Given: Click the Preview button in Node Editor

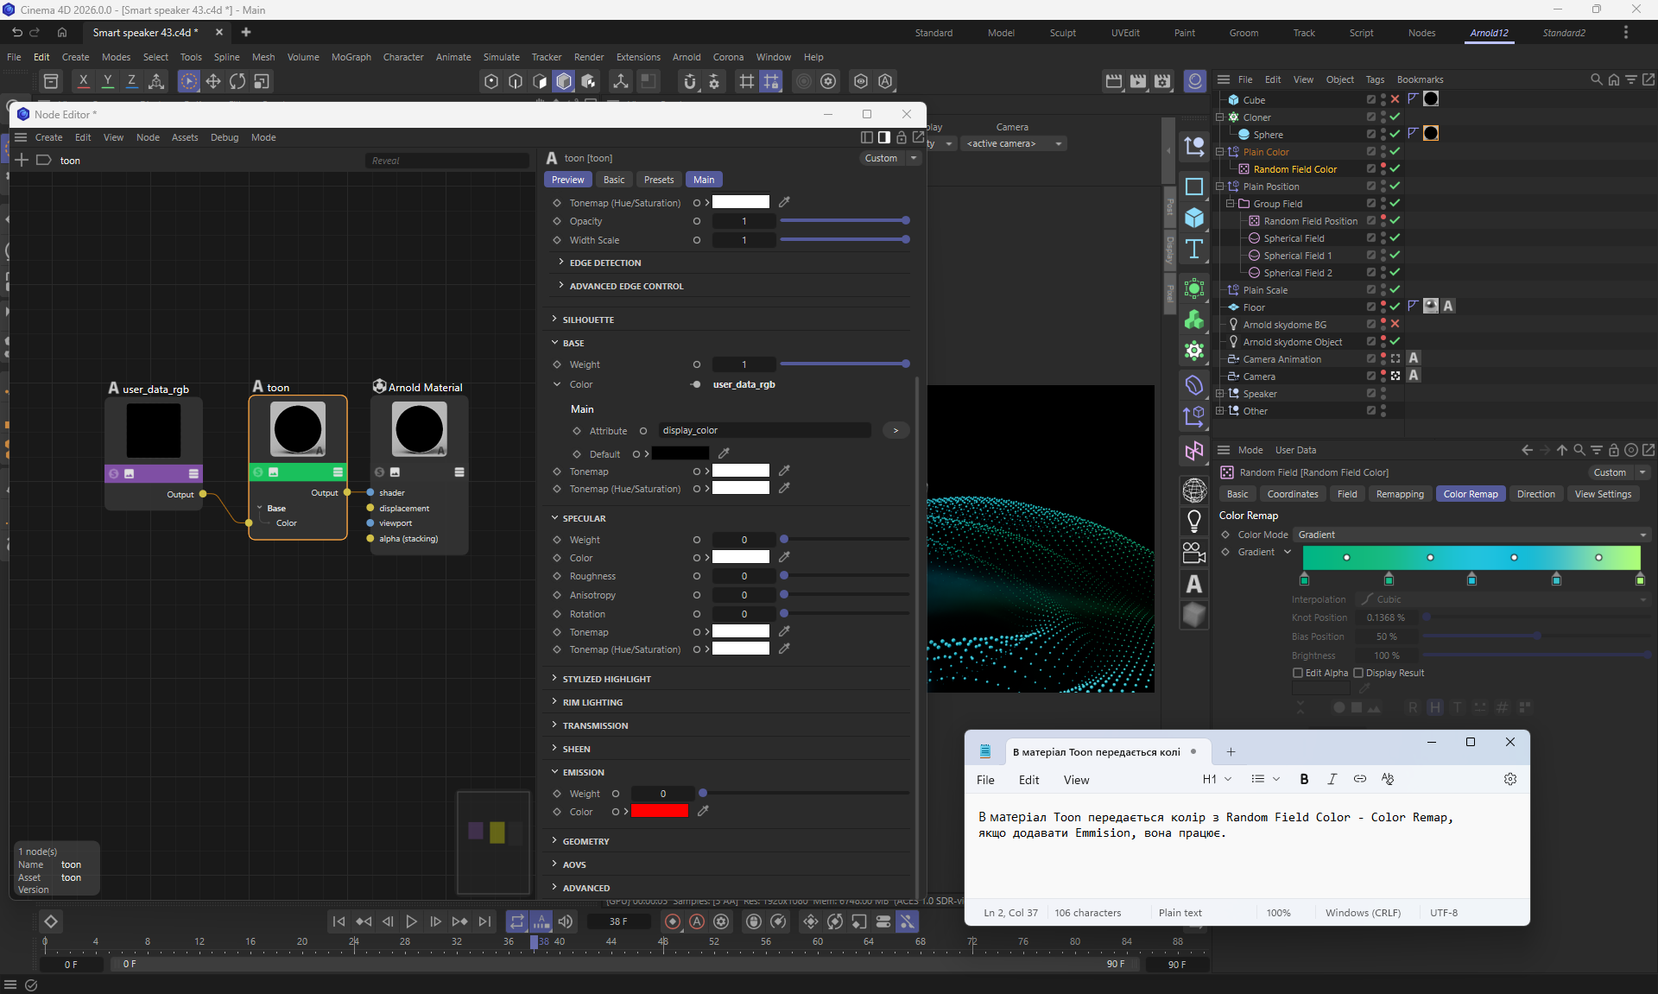Looking at the screenshot, I should 567,180.
